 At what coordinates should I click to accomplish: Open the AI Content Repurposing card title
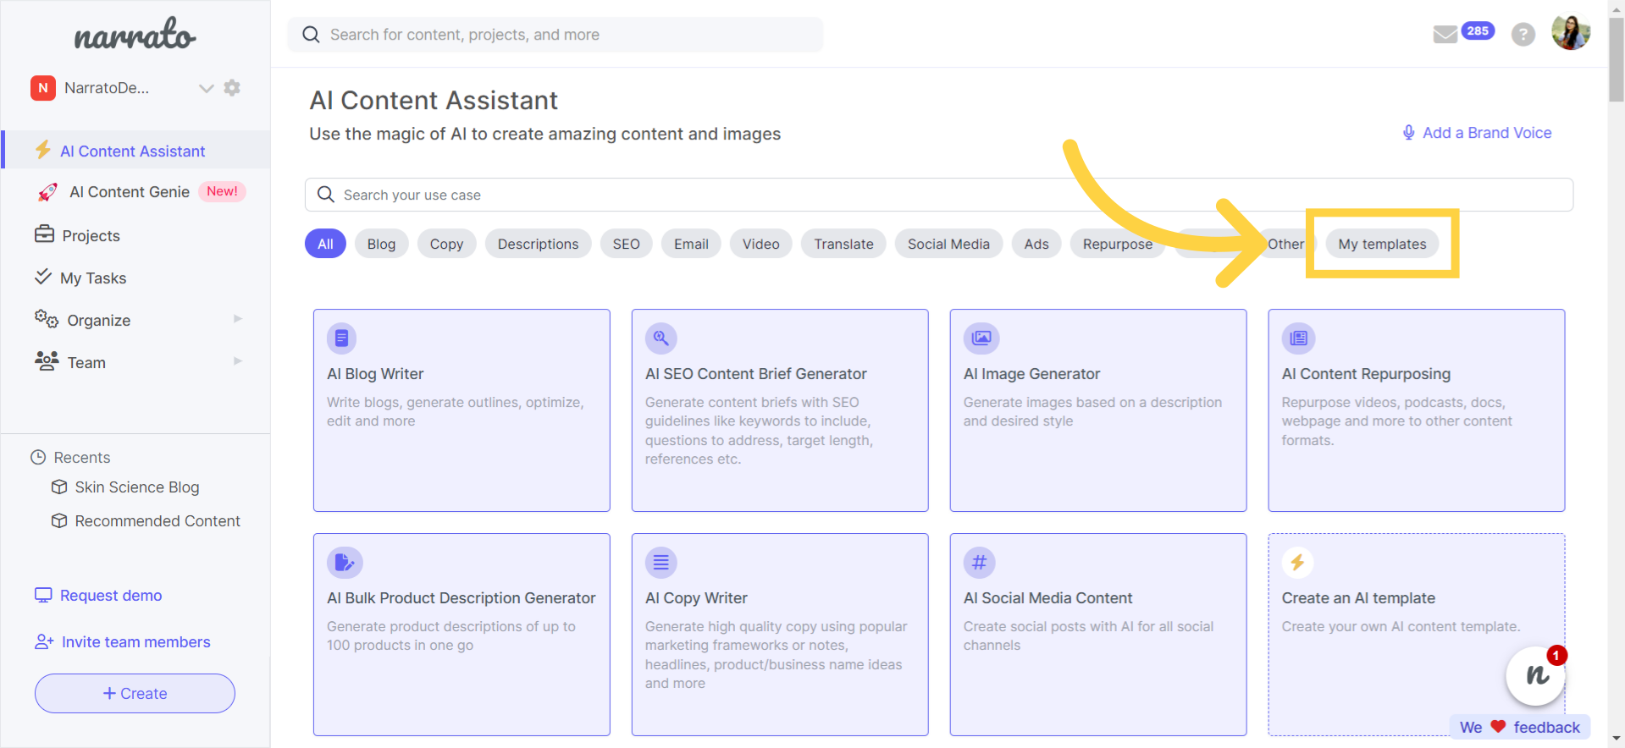(1366, 374)
